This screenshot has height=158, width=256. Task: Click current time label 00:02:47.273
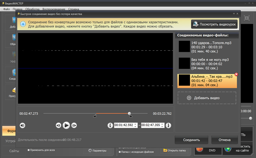coord(29,114)
